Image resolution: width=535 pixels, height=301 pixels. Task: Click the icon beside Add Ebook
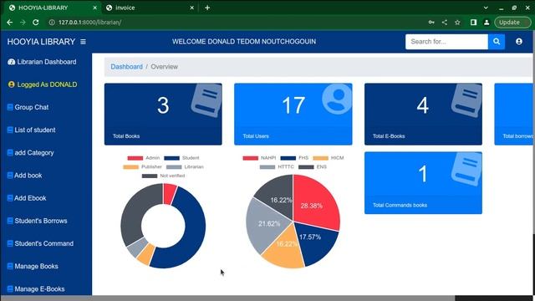click(10, 198)
